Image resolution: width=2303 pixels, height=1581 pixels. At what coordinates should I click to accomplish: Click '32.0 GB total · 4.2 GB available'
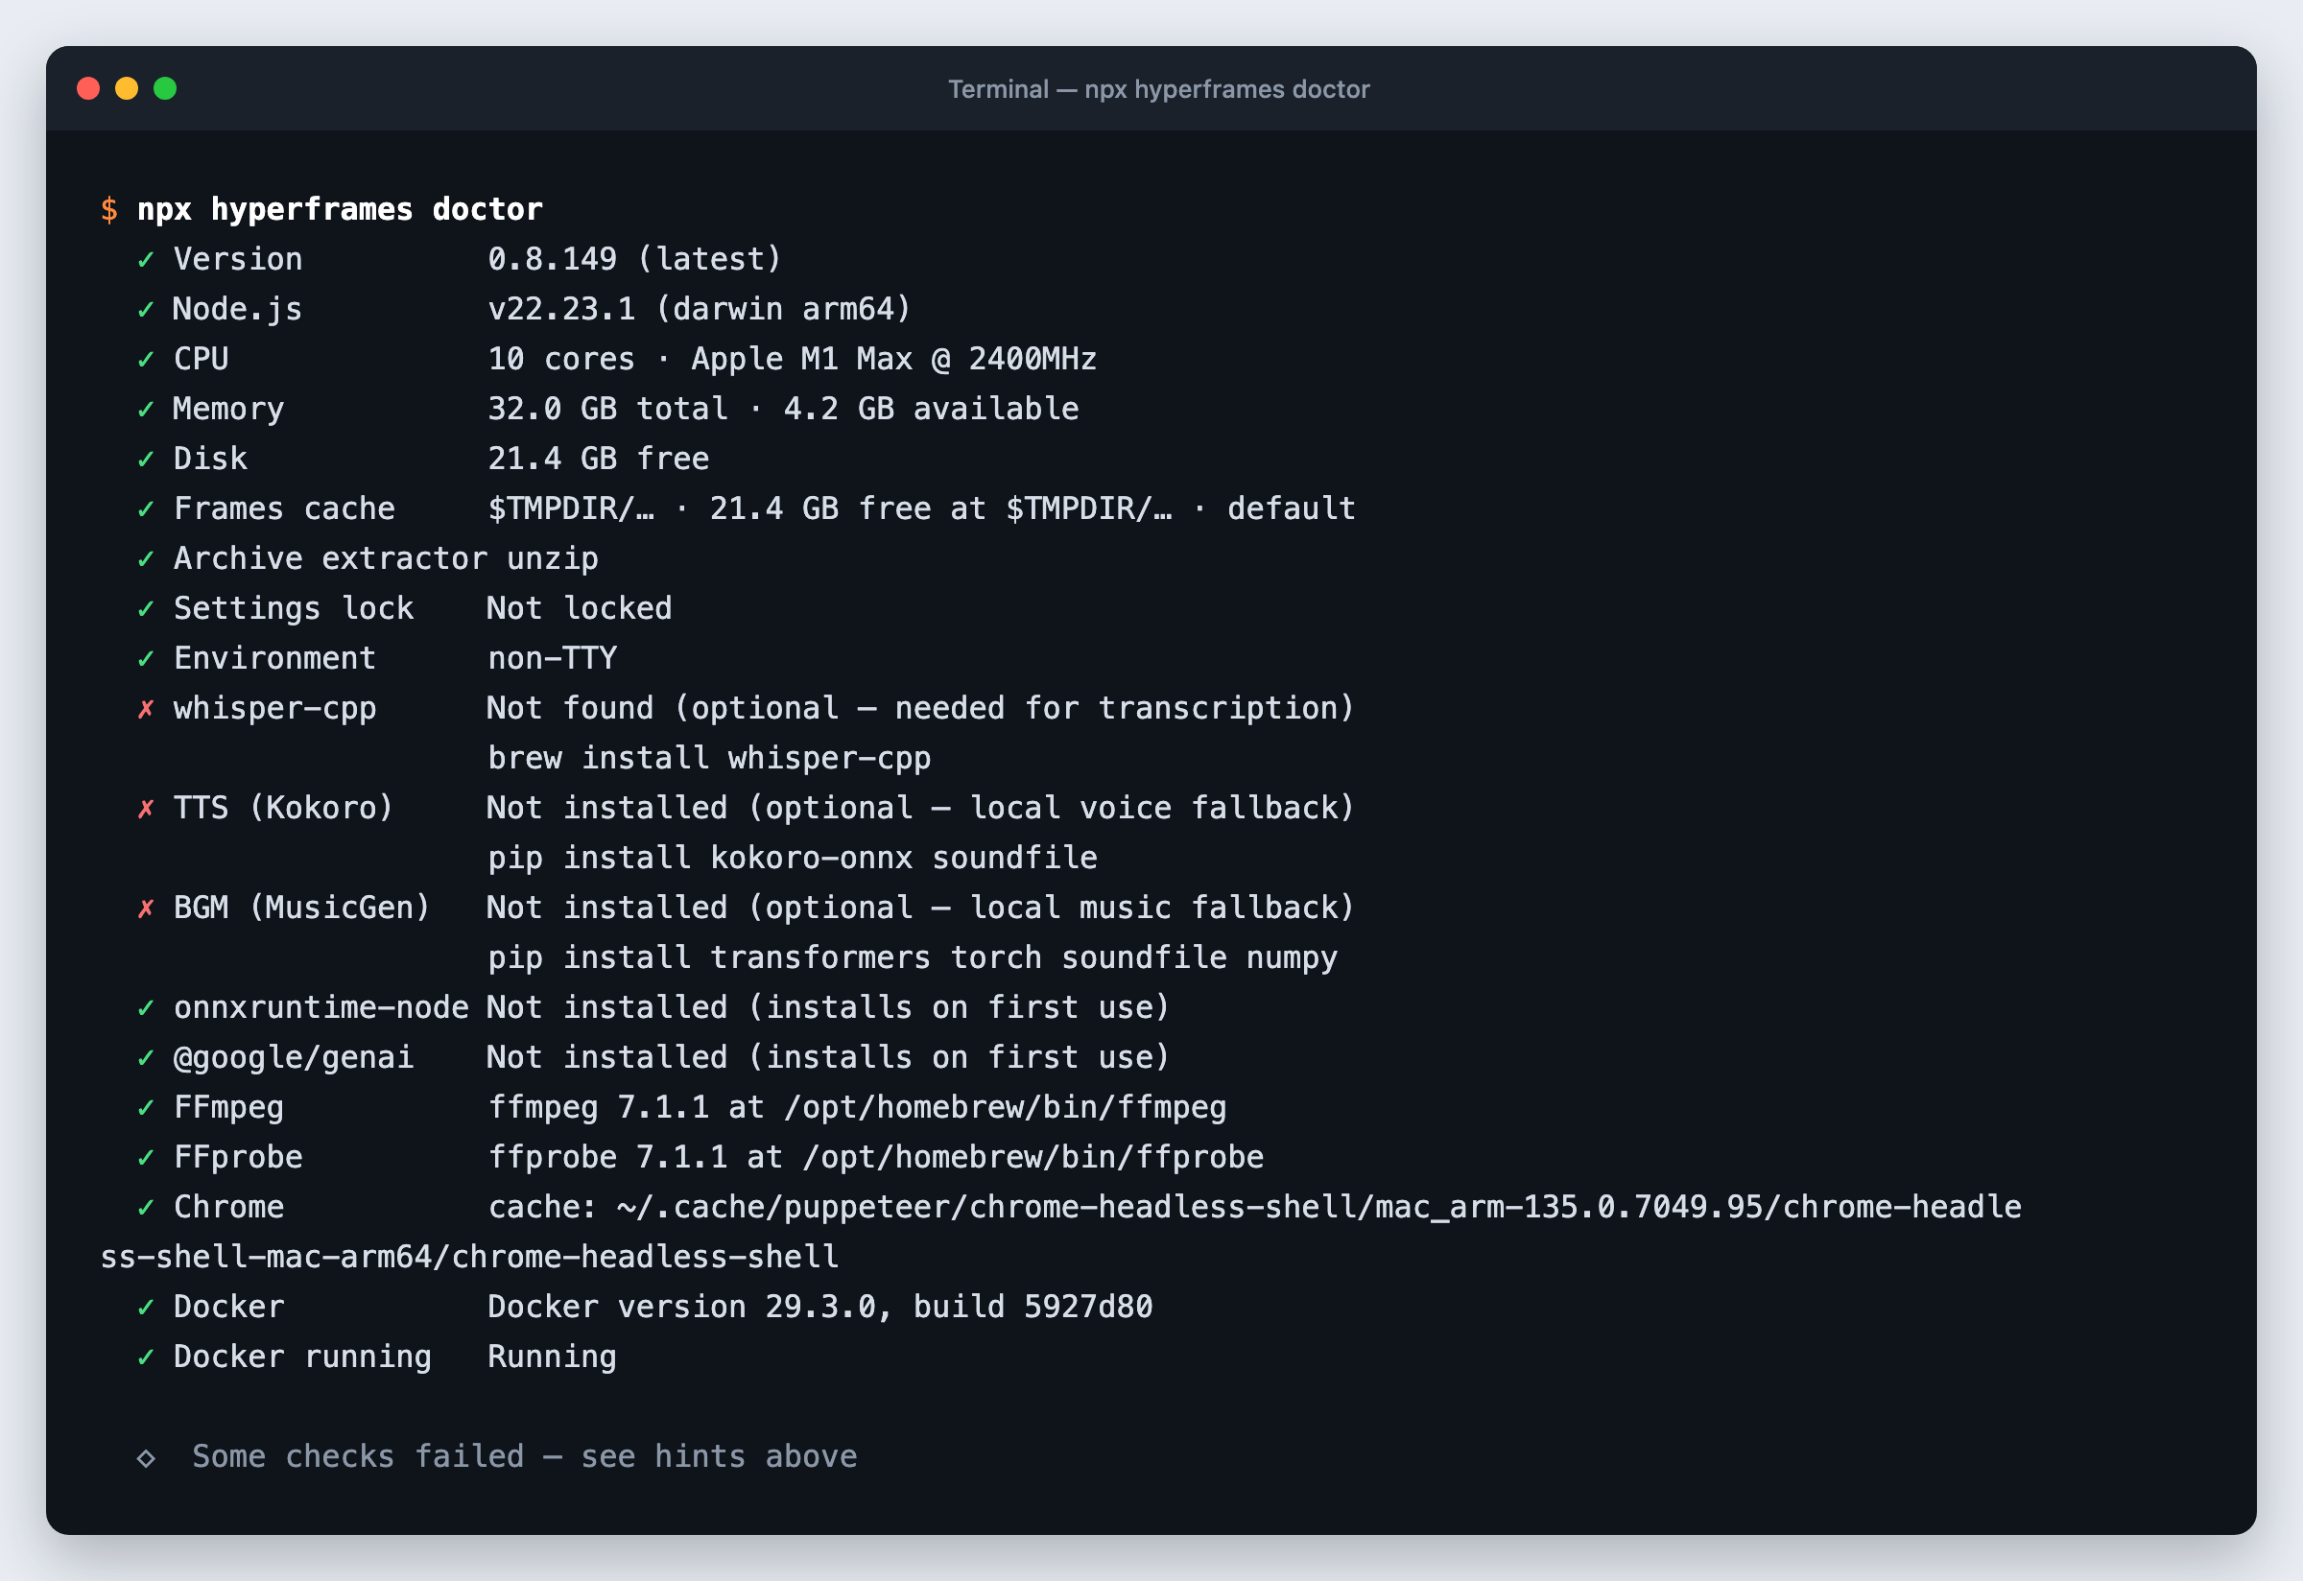pyautogui.click(x=783, y=409)
